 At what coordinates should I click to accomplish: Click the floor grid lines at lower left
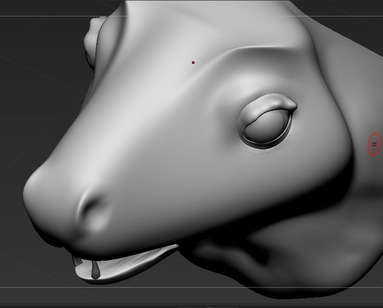26,268
